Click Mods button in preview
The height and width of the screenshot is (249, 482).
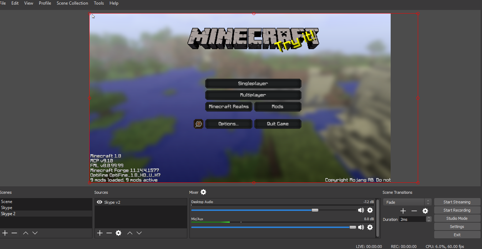[278, 107]
